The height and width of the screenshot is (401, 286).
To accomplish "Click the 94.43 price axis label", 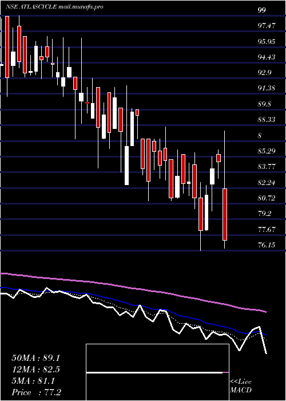I will tap(267, 57).
